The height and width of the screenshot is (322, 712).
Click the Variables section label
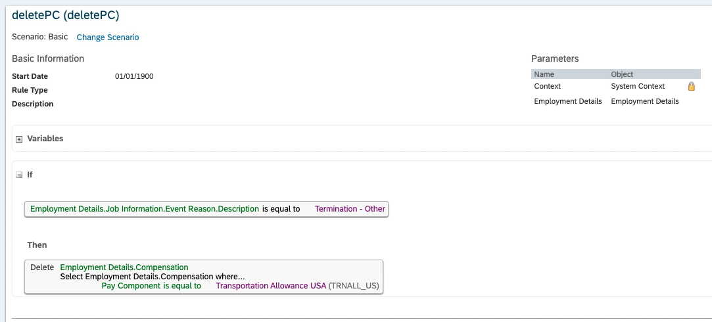coord(45,139)
